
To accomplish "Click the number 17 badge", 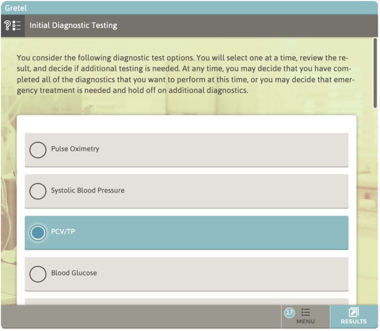I will click(x=290, y=312).
